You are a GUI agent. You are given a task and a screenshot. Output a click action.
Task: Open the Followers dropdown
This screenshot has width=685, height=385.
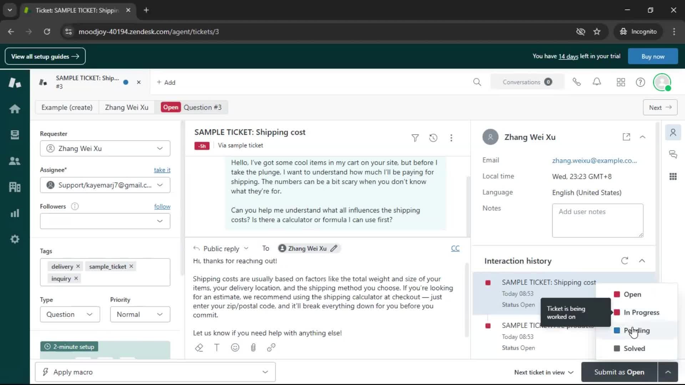click(x=105, y=221)
